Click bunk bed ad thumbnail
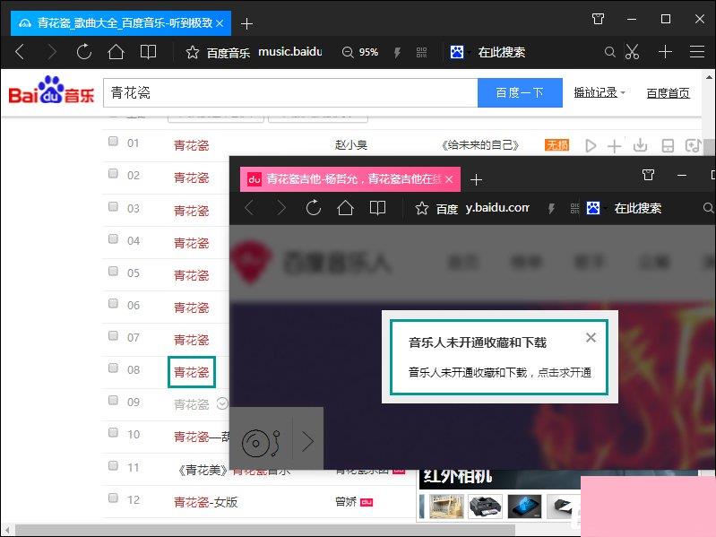Image resolution: width=716 pixels, height=537 pixels. pos(446,506)
